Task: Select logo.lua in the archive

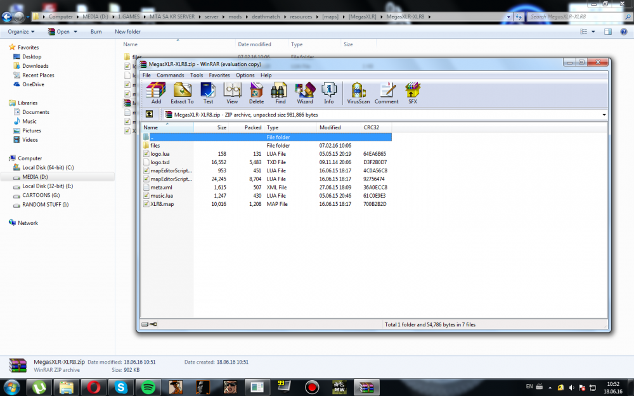Action: (x=160, y=154)
